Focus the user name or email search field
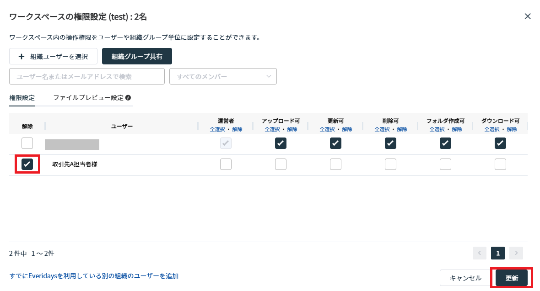This screenshot has width=540, height=291. pyautogui.click(x=87, y=76)
